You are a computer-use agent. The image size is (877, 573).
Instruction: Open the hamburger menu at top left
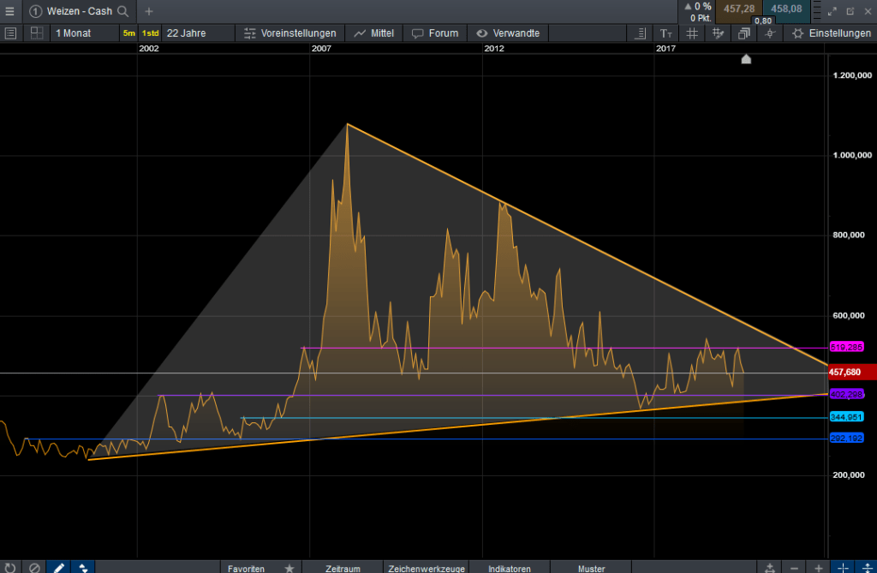click(x=9, y=11)
